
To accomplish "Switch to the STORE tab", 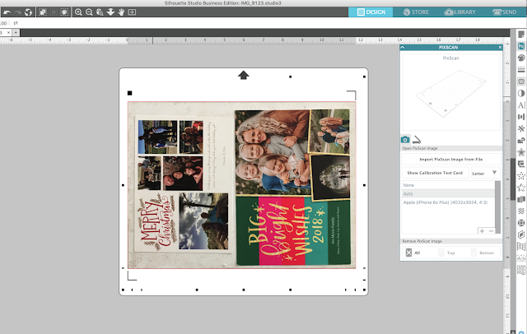I will pos(416,12).
